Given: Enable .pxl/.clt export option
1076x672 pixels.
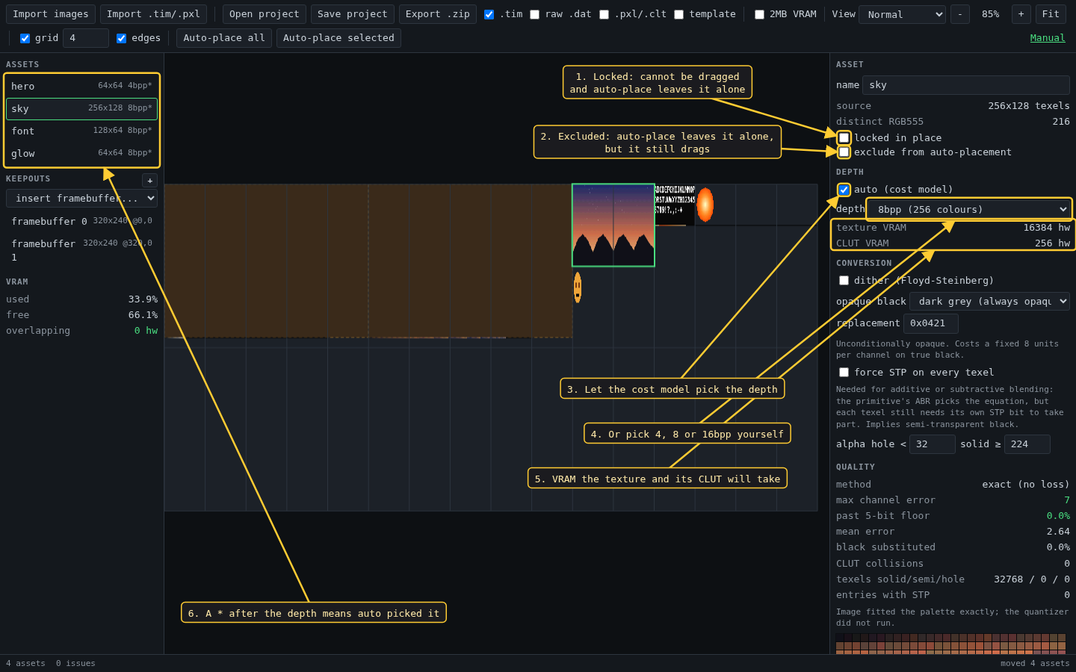Looking at the screenshot, I should [604, 14].
